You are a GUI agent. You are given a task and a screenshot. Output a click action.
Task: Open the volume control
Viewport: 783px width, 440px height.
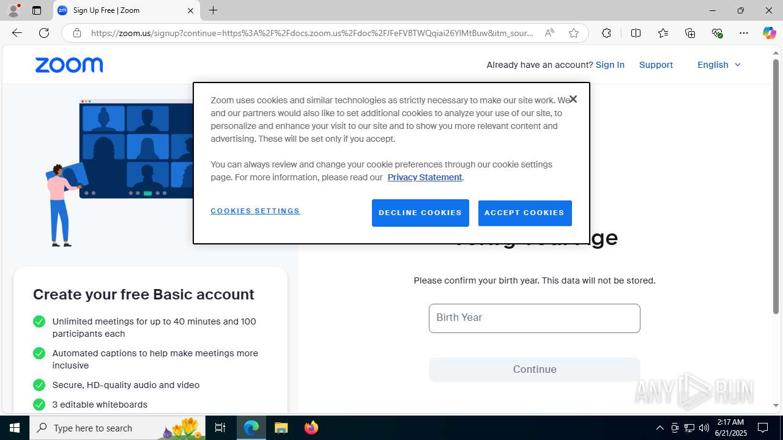(704, 428)
